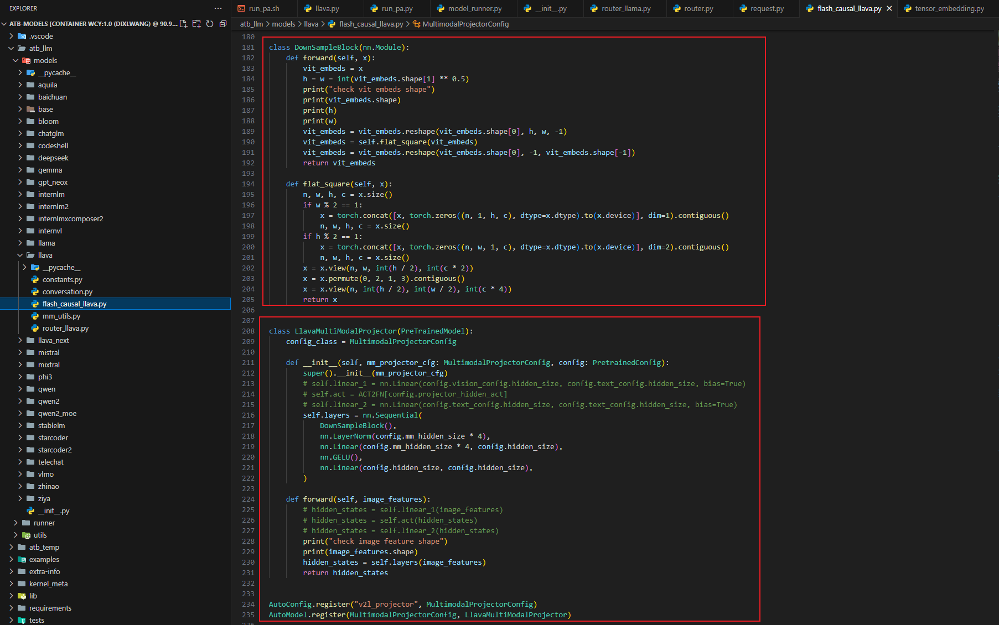Switch to request.py tab
The image size is (999, 625).
767,8
